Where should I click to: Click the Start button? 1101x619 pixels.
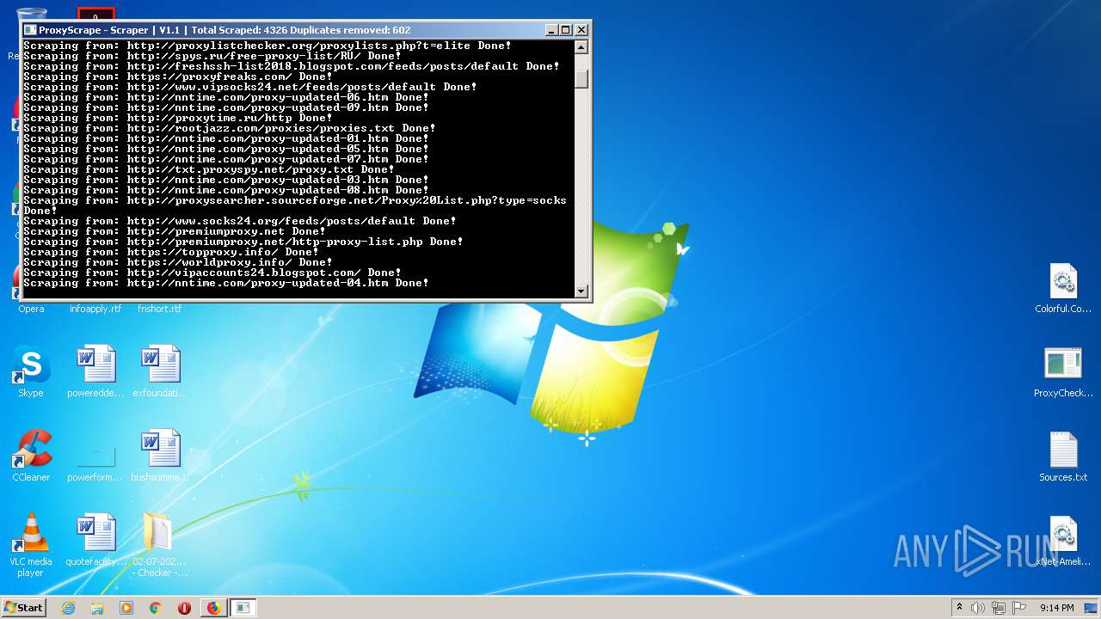coord(24,608)
